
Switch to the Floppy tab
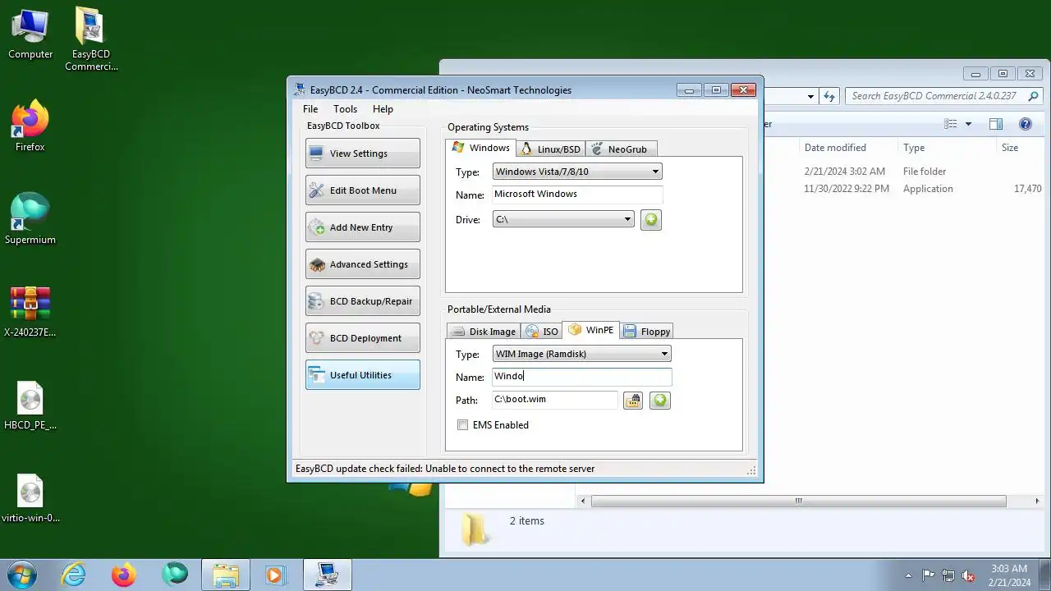click(x=647, y=332)
